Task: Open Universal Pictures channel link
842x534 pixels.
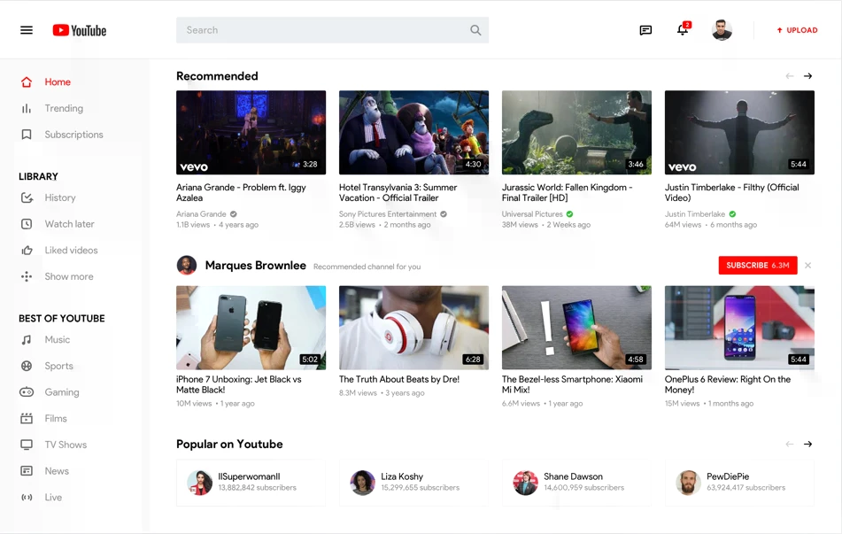Action: click(532, 213)
